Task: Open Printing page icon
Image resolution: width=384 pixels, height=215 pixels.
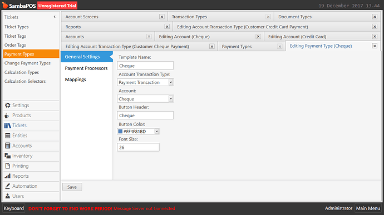Action: [8, 166]
